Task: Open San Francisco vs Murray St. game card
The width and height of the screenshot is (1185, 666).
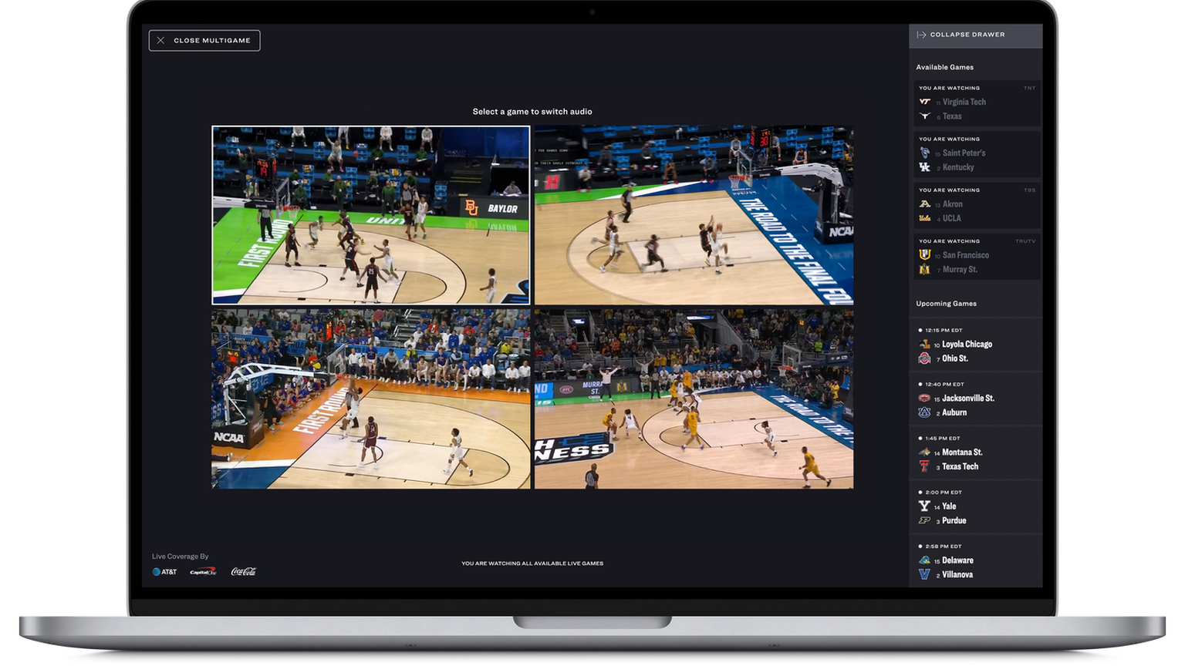Action: click(x=976, y=256)
